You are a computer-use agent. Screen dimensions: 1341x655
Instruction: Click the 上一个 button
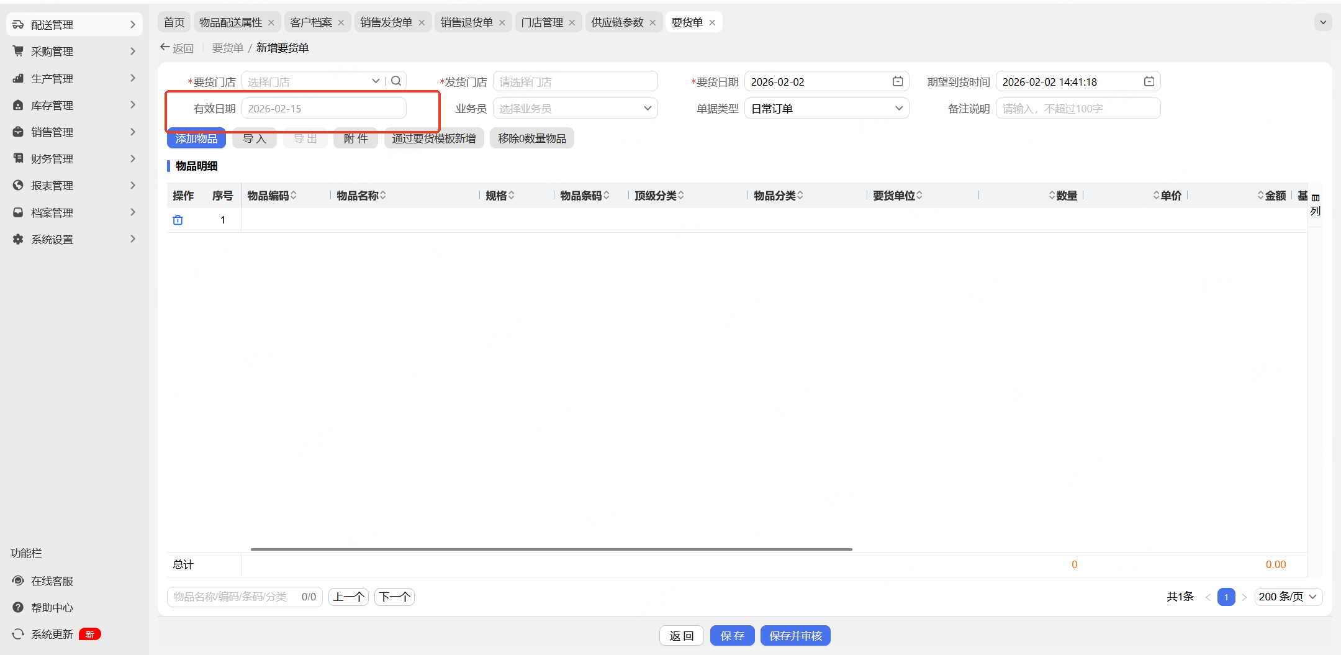[348, 597]
